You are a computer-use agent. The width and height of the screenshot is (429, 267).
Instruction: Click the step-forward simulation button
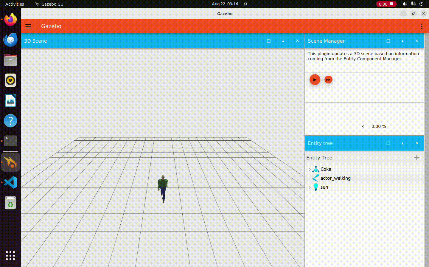328,80
